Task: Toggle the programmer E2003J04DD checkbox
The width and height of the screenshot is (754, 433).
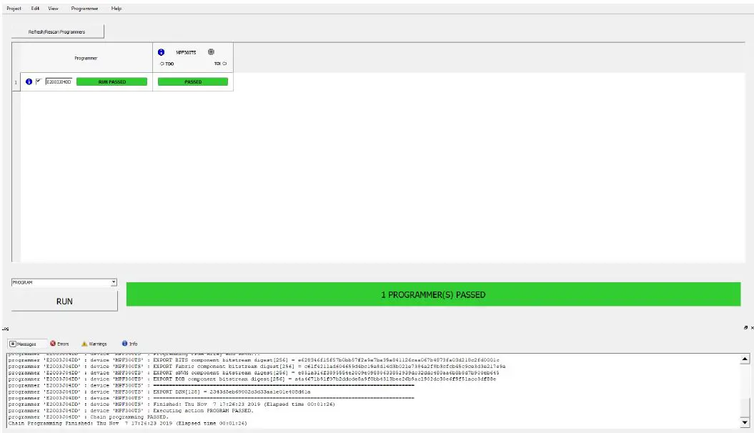Action: [x=39, y=81]
